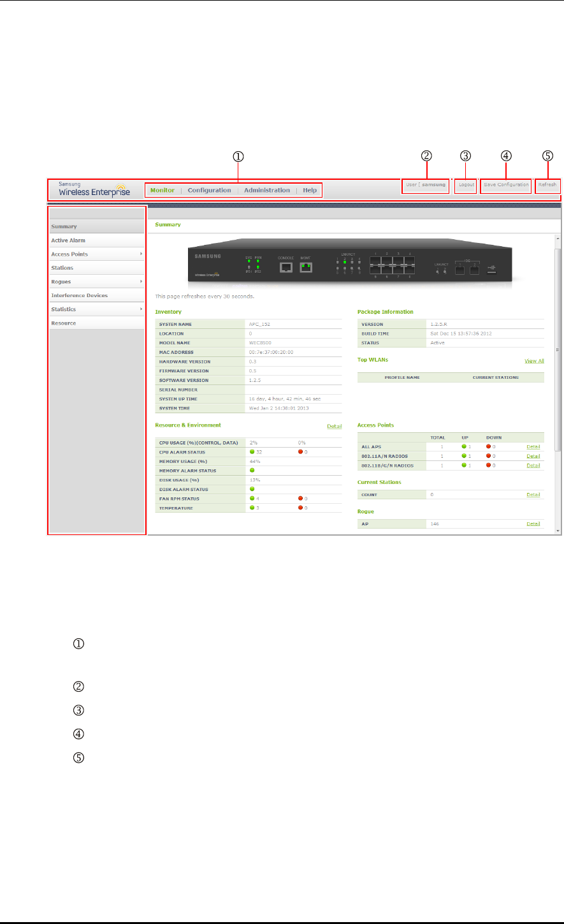Open Detail link for 802.11A/N RADIOS

[x=533, y=457]
